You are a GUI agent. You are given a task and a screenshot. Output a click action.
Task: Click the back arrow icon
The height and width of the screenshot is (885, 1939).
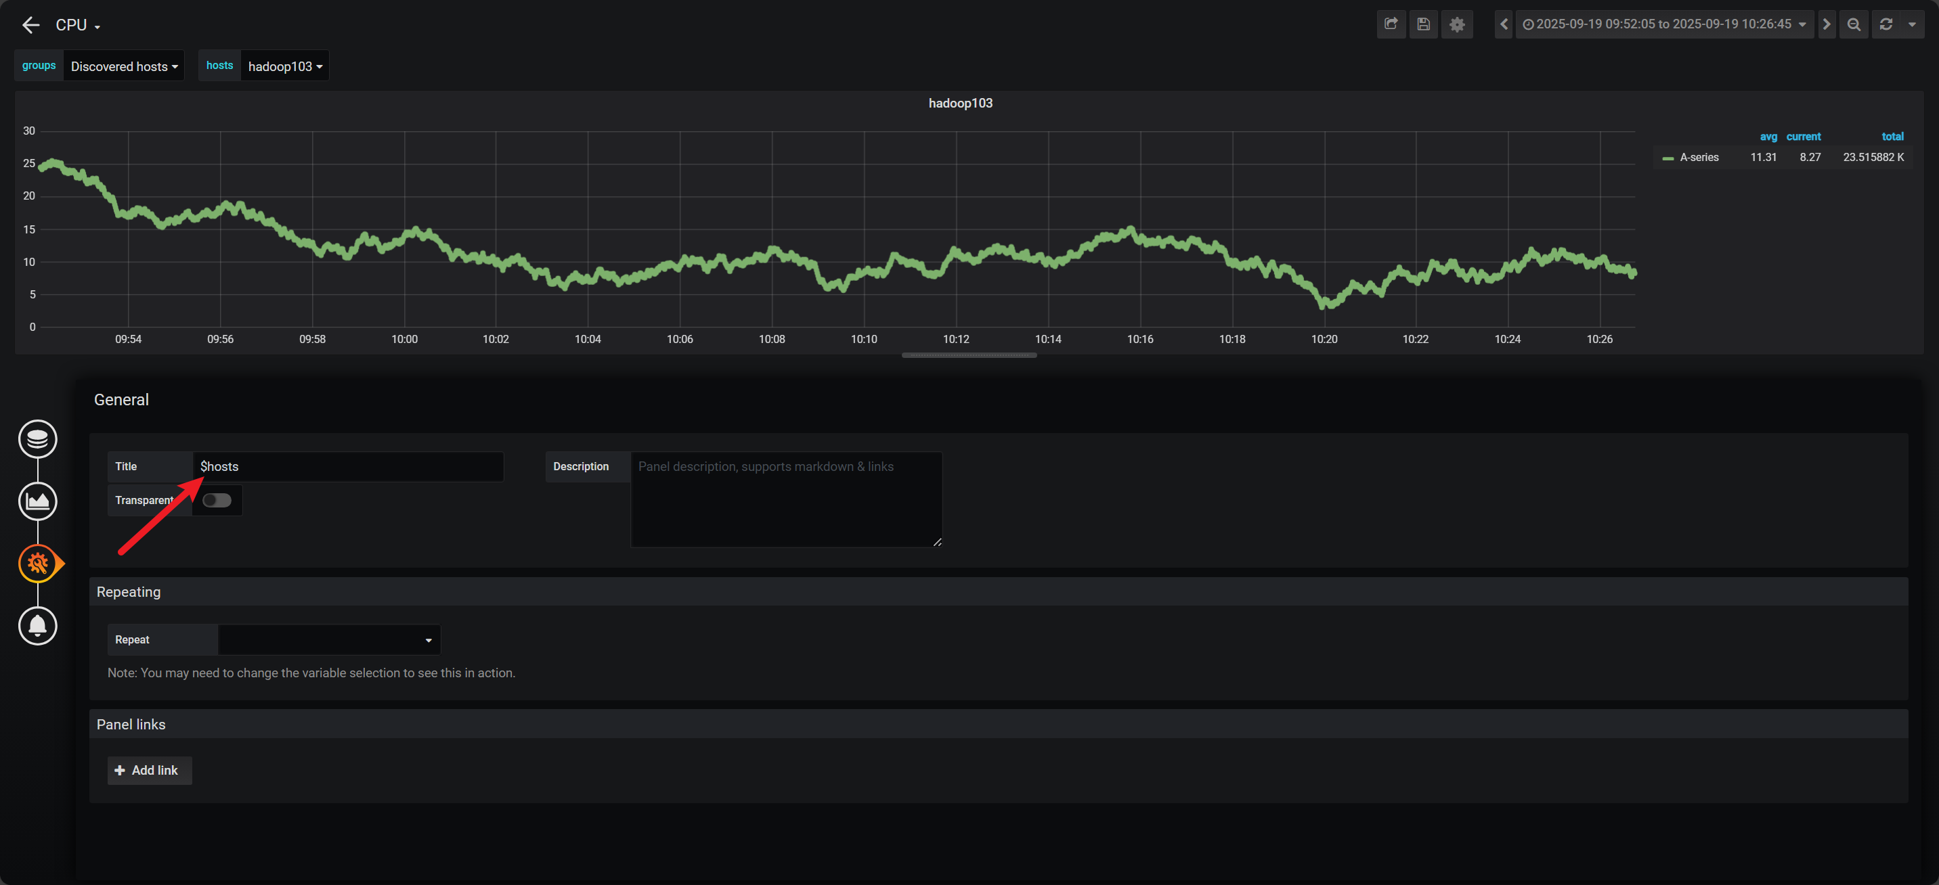(x=31, y=25)
